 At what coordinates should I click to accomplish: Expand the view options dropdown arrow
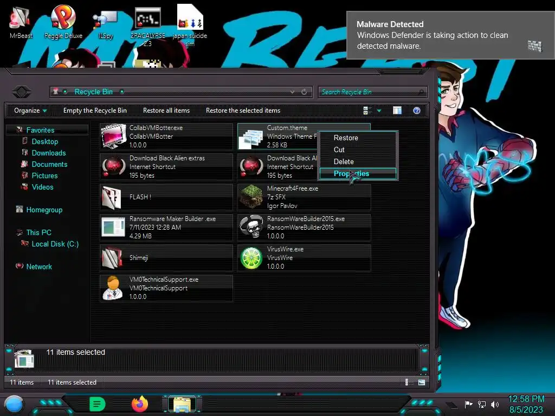coord(379,110)
